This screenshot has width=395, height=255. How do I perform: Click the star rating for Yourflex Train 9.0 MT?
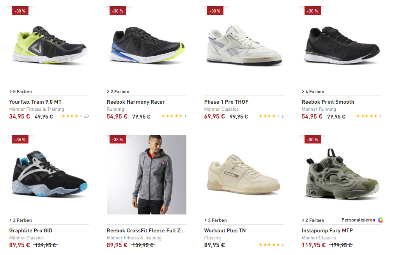(72, 116)
